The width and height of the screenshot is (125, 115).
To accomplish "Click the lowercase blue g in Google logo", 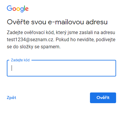I will point(22,9).
